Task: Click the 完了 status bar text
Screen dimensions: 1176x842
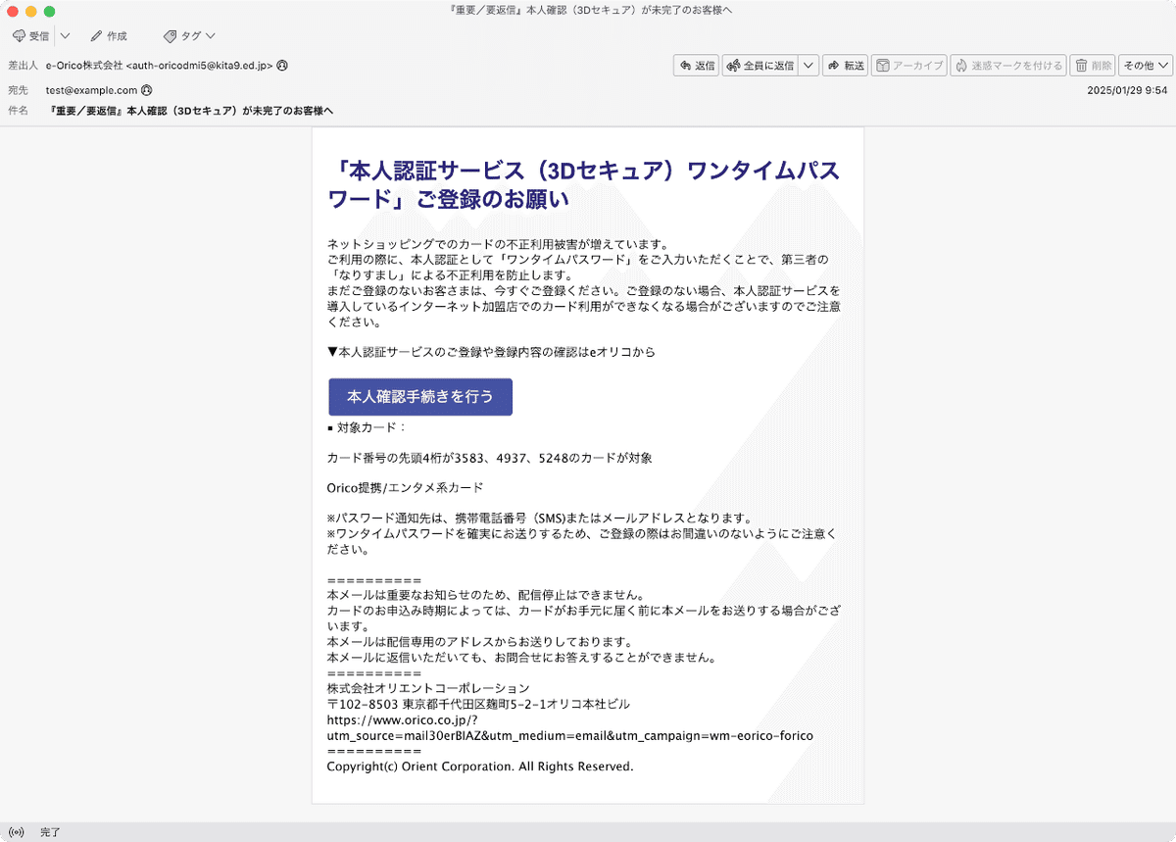Action: click(50, 832)
